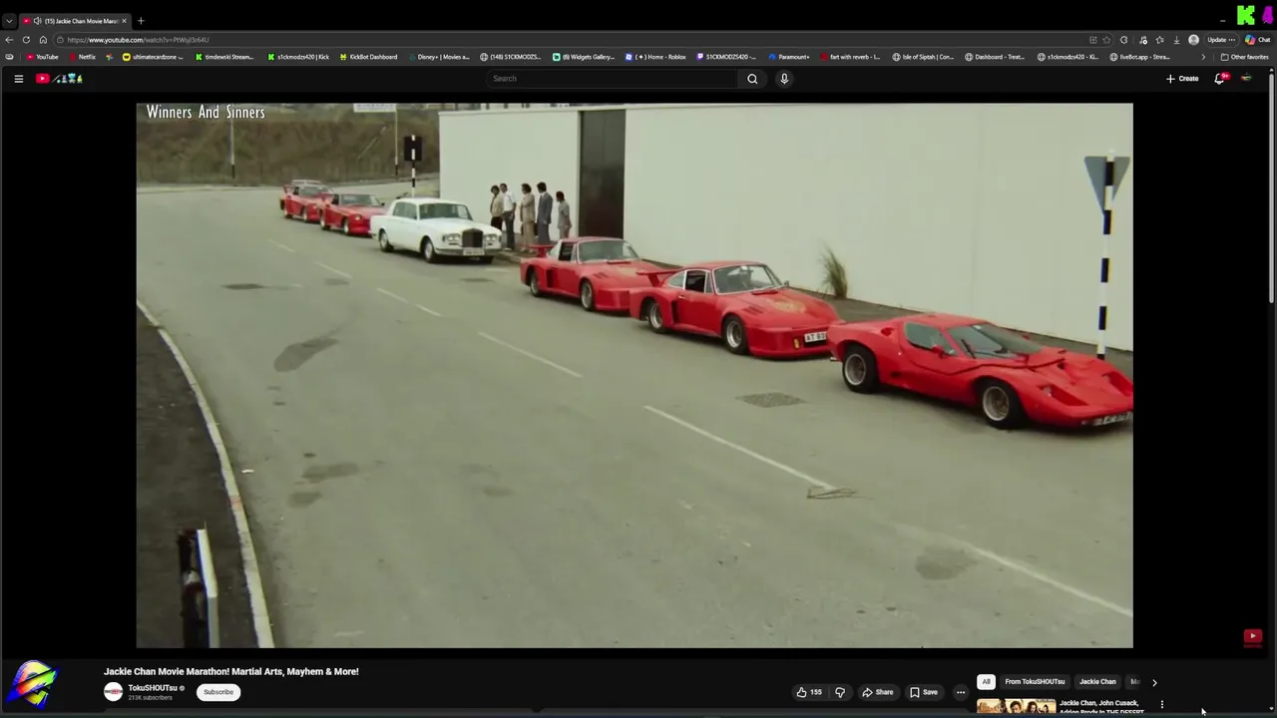Open the YouTube notifications bell

point(1219,79)
